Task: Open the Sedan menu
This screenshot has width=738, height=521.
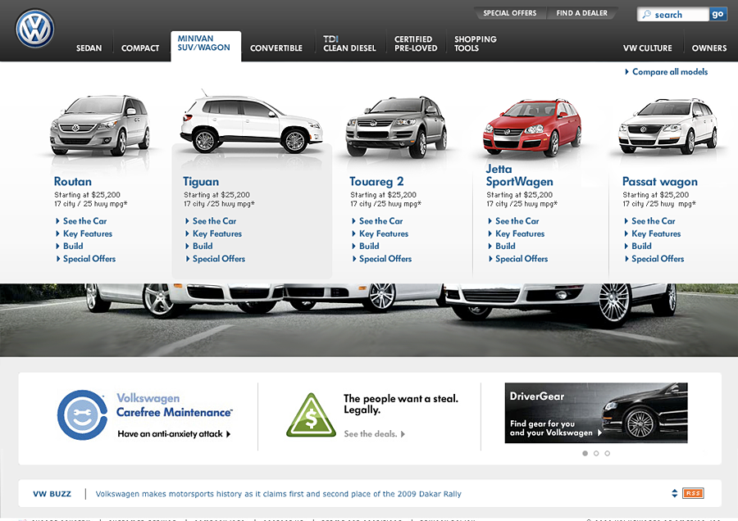Action: [89, 48]
